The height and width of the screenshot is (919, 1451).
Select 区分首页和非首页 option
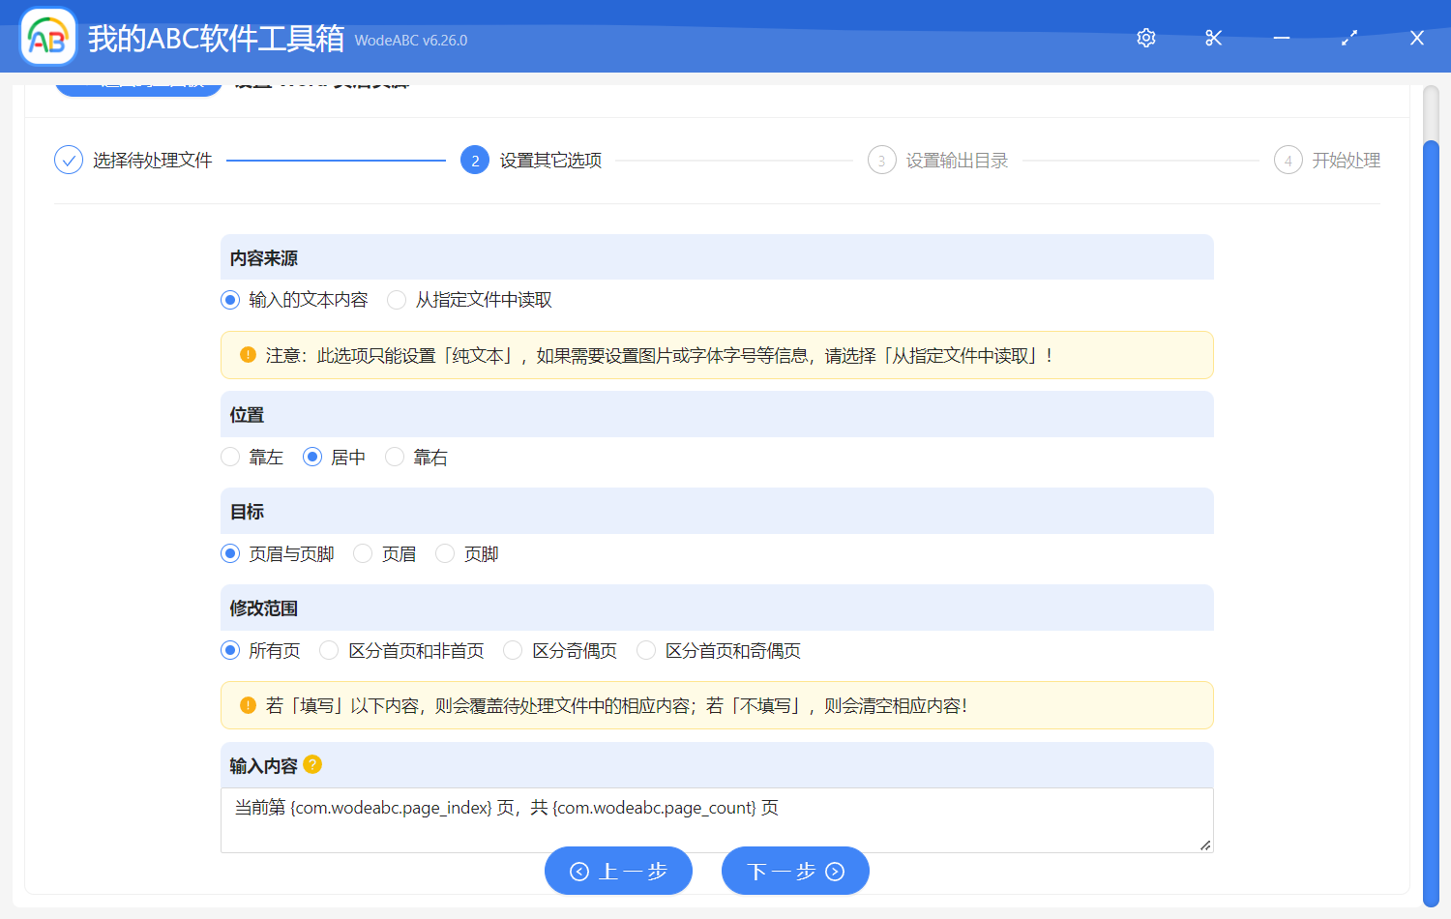coord(329,650)
